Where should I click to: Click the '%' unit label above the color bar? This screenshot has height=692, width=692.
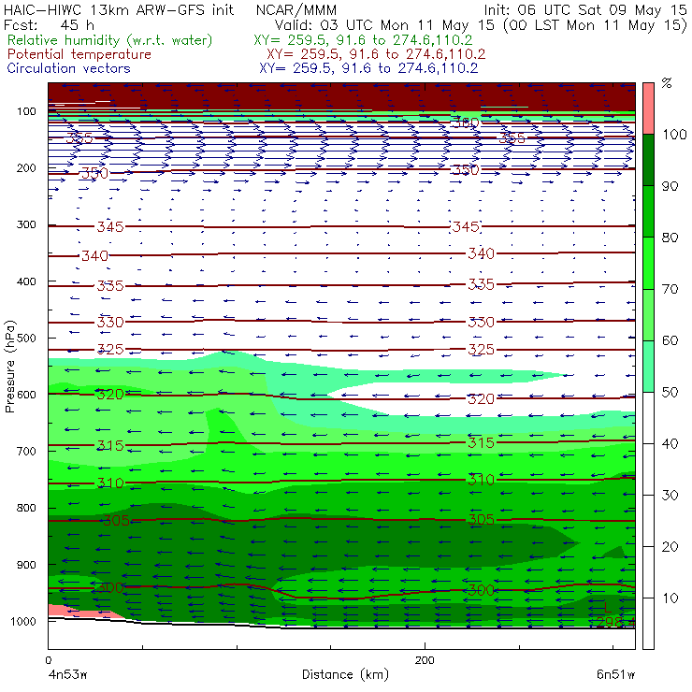pyautogui.click(x=667, y=83)
